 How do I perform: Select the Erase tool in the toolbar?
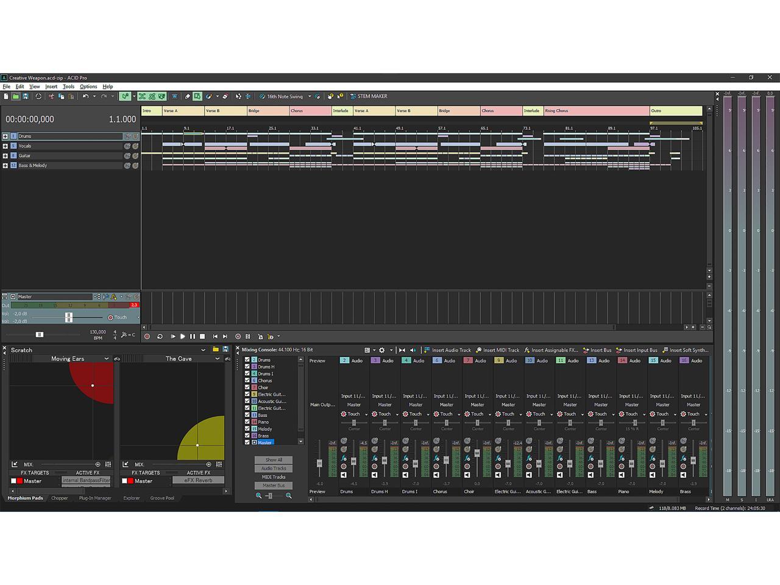[225, 96]
